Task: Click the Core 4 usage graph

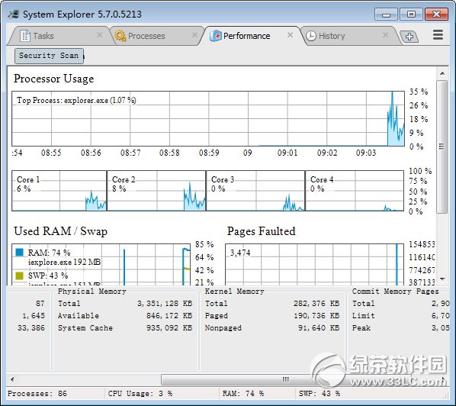Action: 355,191
